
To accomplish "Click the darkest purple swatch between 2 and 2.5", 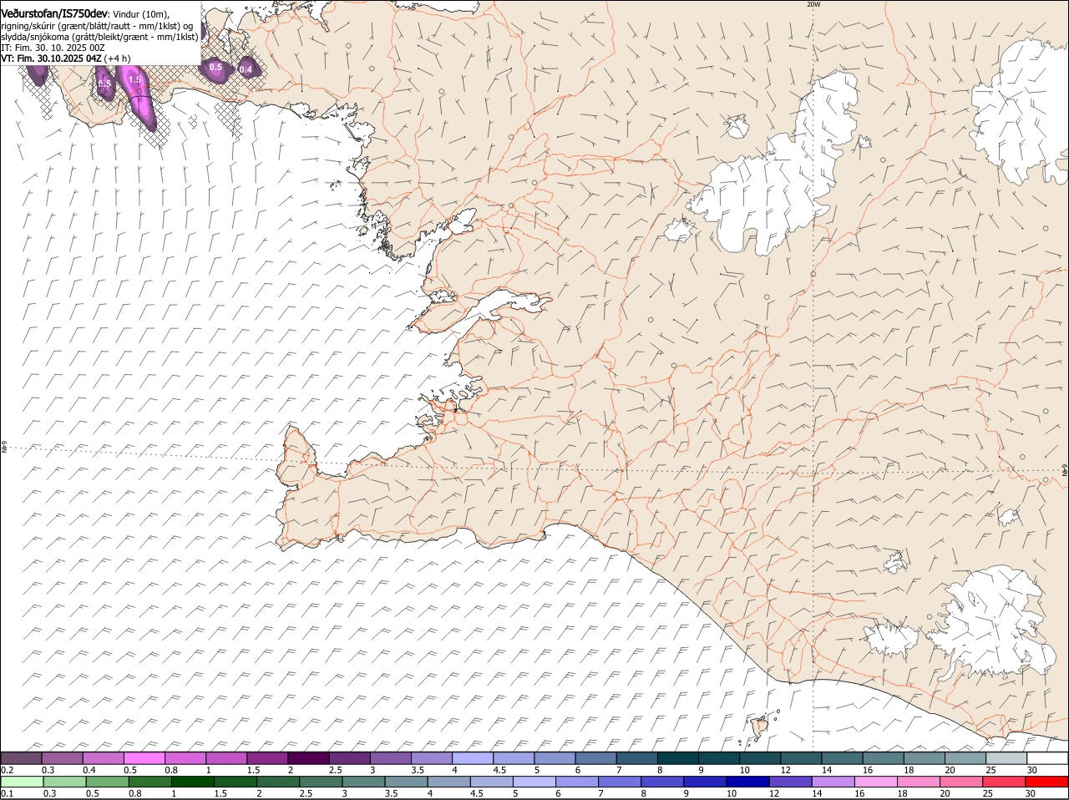I will pyautogui.click(x=308, y=758).
